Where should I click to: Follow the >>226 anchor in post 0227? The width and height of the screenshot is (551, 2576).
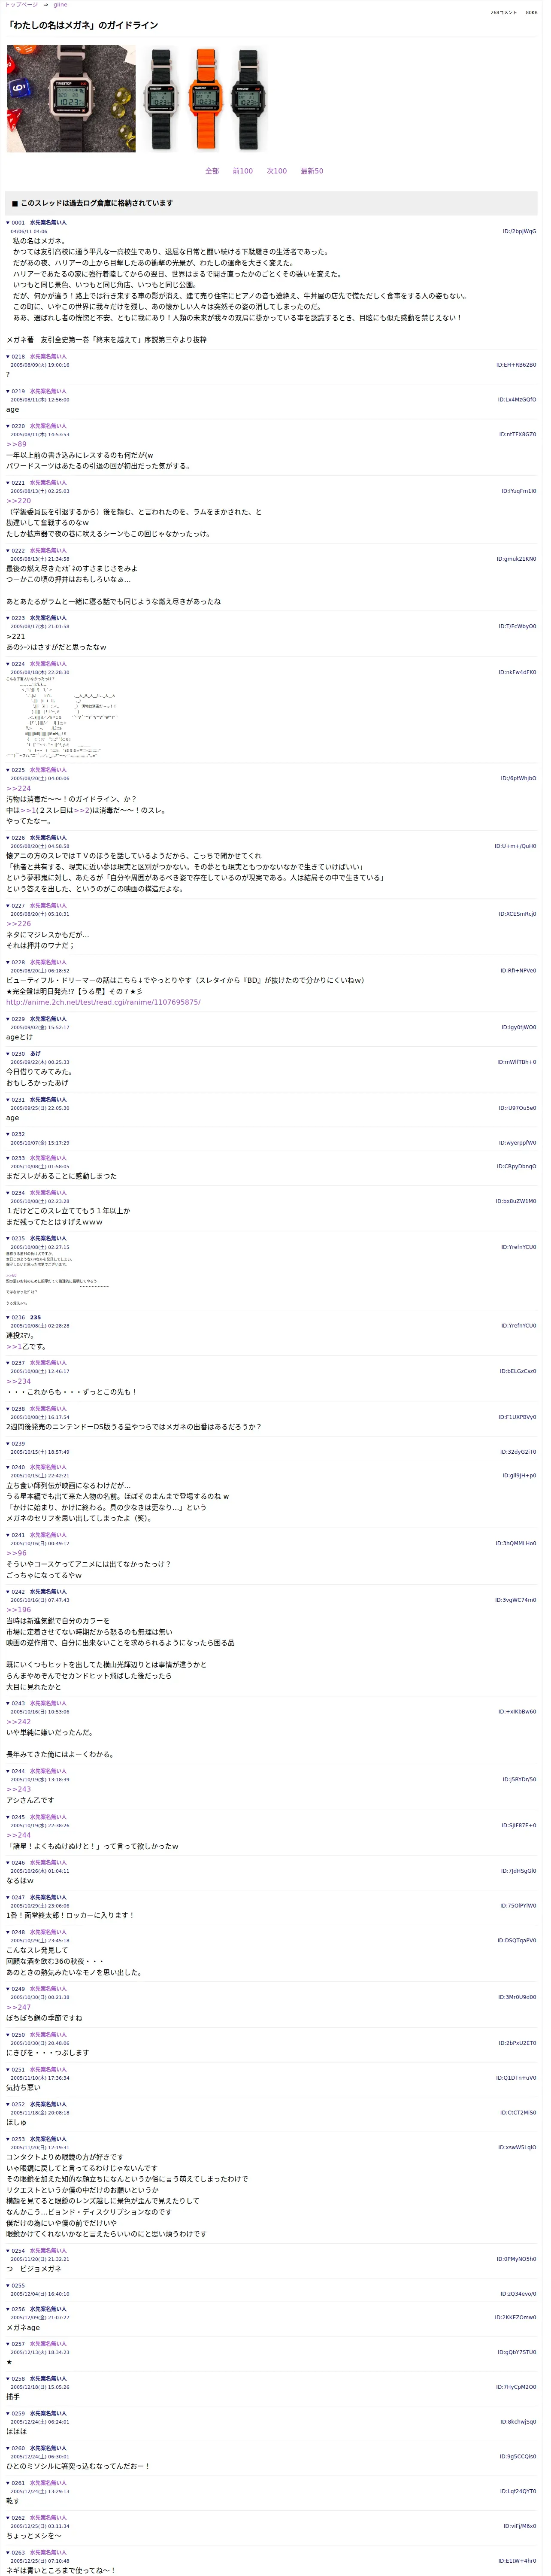pyautogui.click(x=19, y=924)
